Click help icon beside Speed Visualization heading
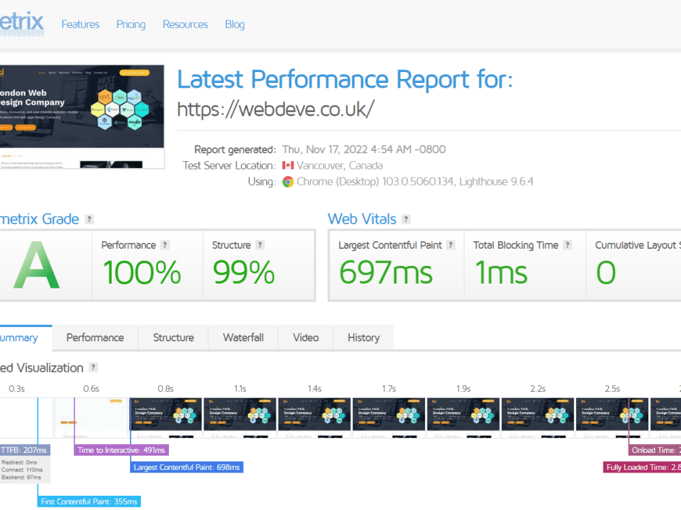The image size is (681, 510). [x=93, y=367]
